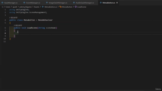Image resolution: width=162 pixels, height=91 pixels.
Task: Expand the chevron before LoadScene breadcrumb
Action: [73, 7]
